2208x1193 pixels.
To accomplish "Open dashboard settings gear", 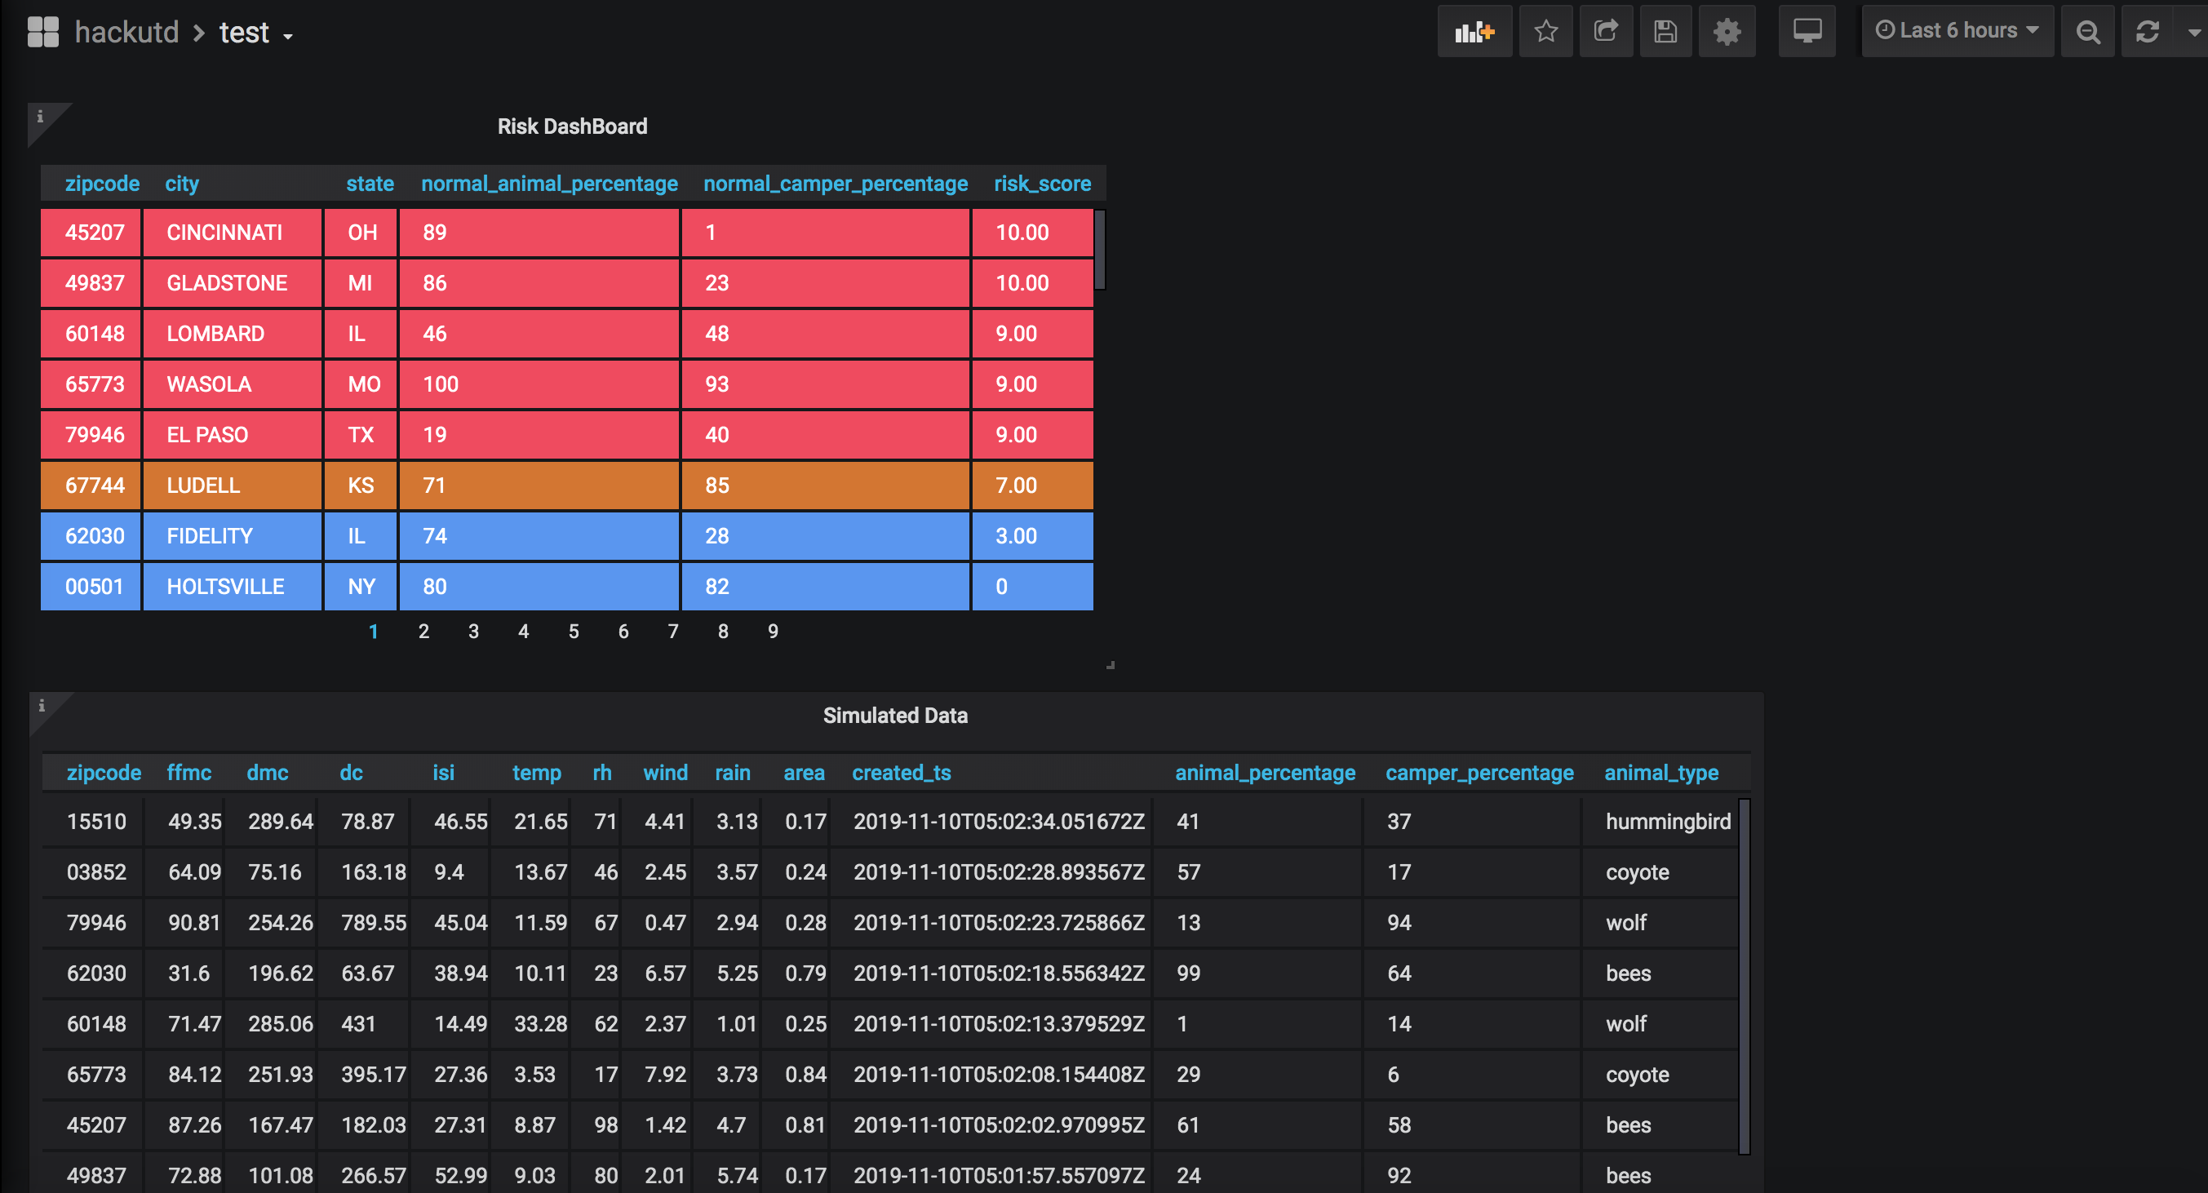I will 1727,32.
